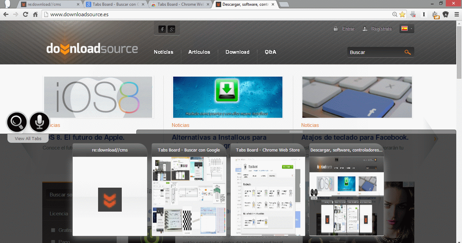This screenshot has height=243, width=462.
Task: Click the next arrow right of headlines
Action: [x=435, y=138]
